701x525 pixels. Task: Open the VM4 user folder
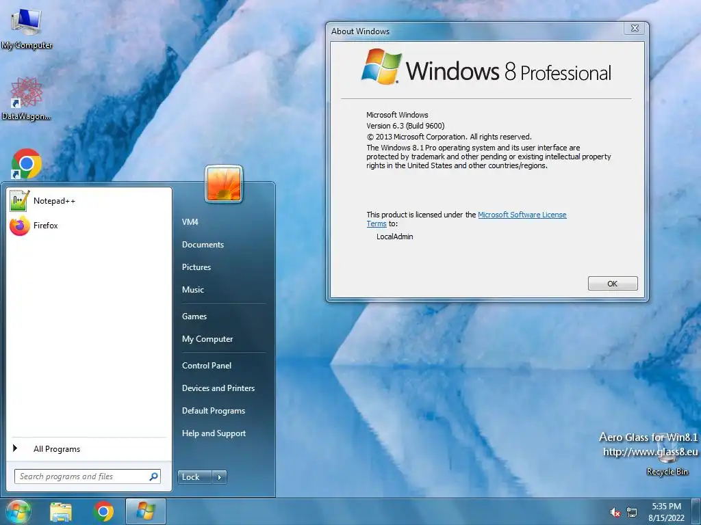190,222
